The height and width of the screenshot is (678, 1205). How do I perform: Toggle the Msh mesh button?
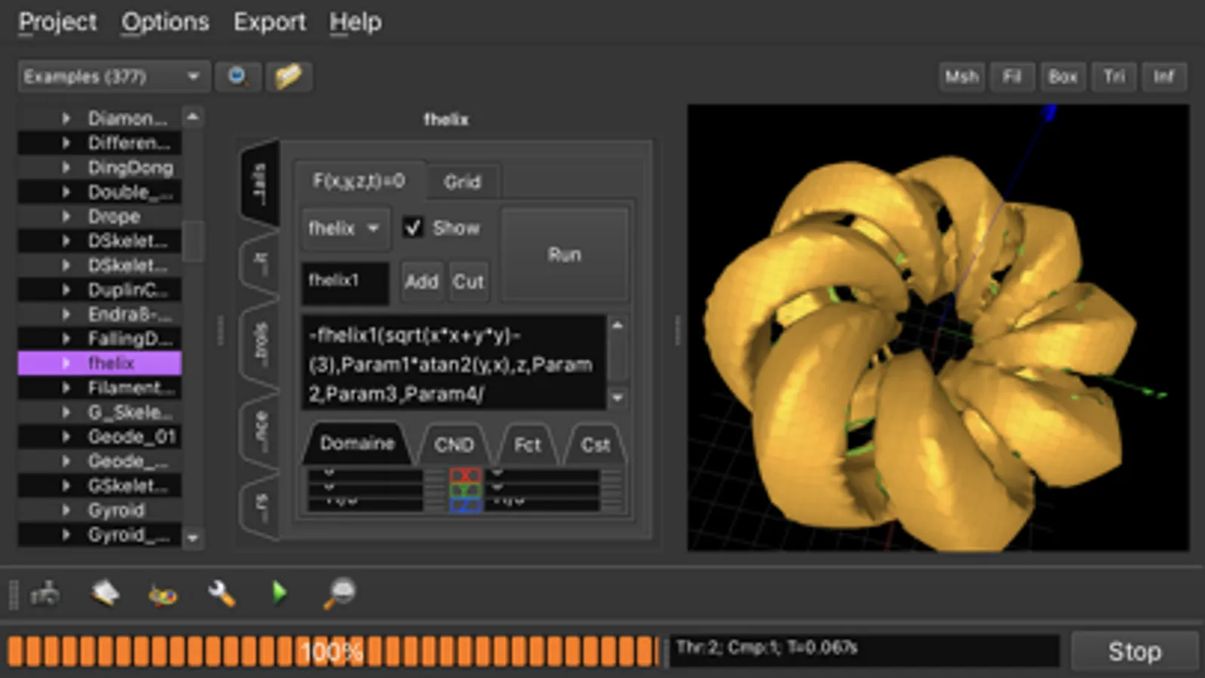962,76
